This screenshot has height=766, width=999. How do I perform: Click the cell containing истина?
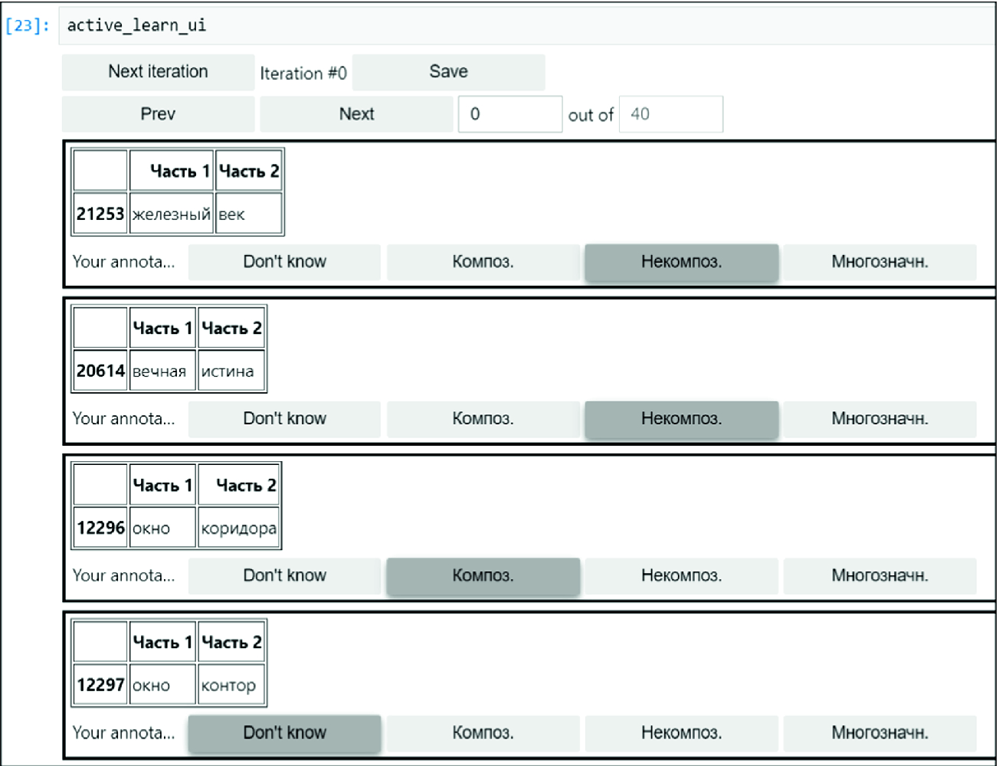point(231,371)
